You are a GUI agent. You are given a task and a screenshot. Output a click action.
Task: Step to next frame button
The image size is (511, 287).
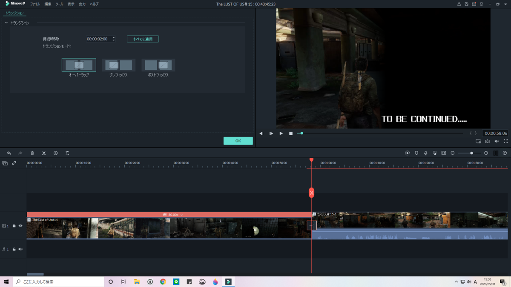tap(271, 134)
